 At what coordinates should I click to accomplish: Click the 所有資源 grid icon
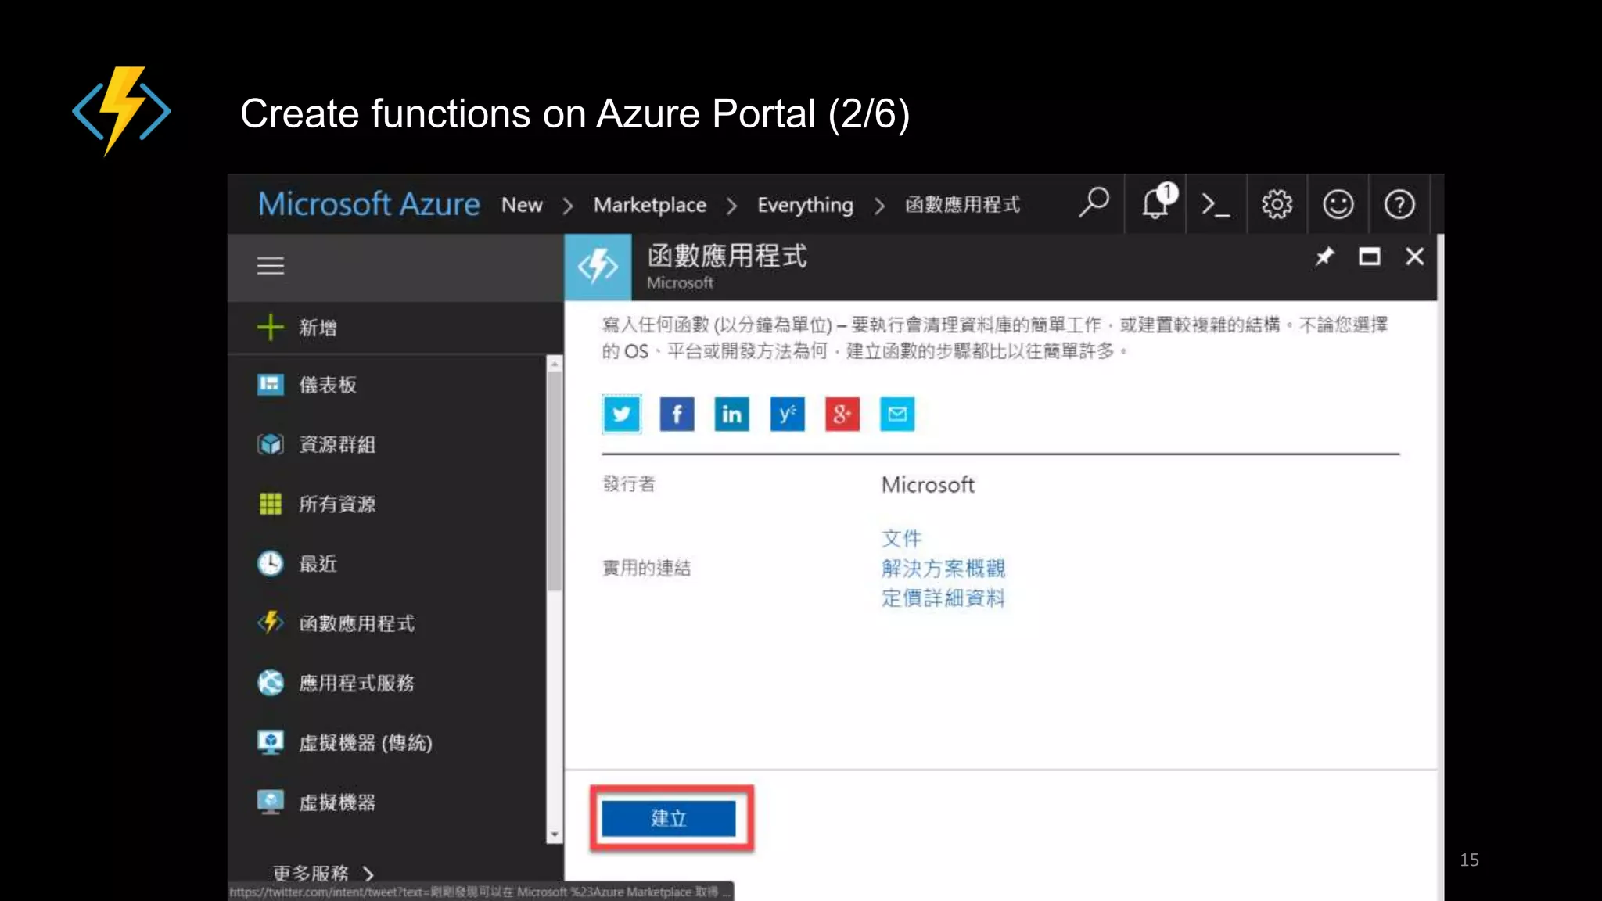270,504
